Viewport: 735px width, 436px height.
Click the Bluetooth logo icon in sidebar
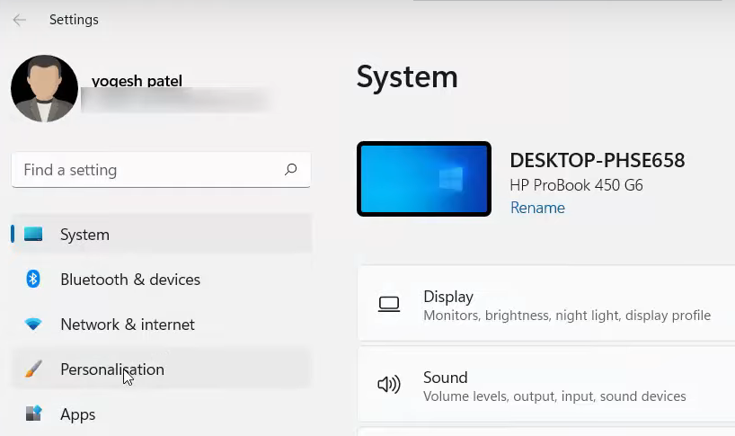[33, 280]
